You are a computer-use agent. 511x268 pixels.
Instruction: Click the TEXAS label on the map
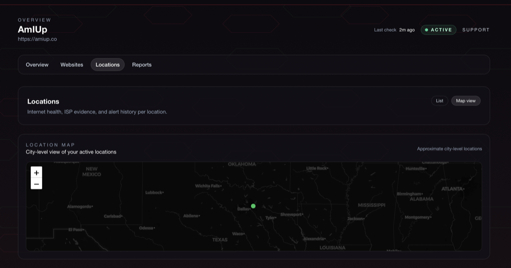click(219, 239)
